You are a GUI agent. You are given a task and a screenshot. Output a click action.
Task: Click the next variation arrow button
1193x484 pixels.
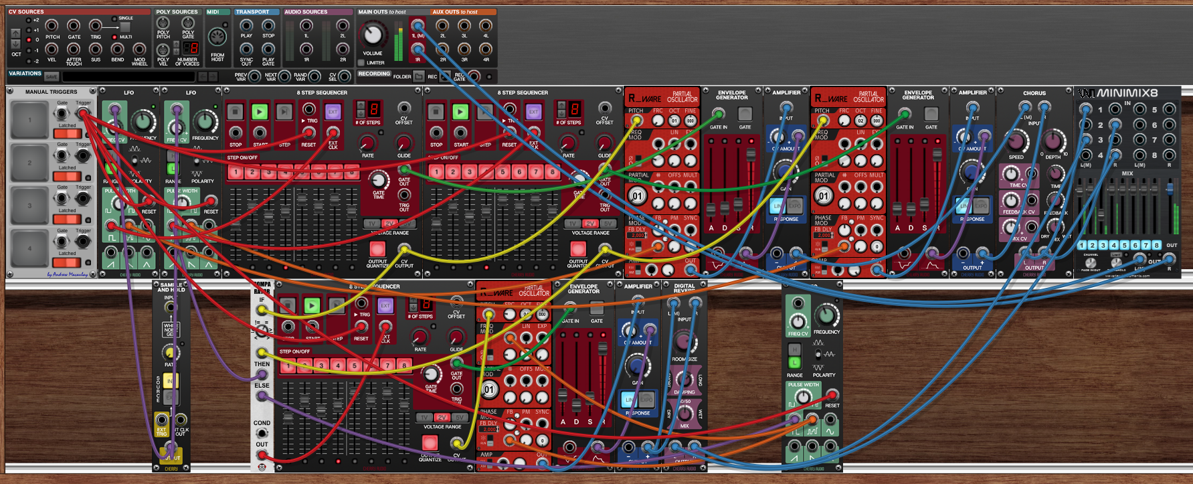coord(213,76)
